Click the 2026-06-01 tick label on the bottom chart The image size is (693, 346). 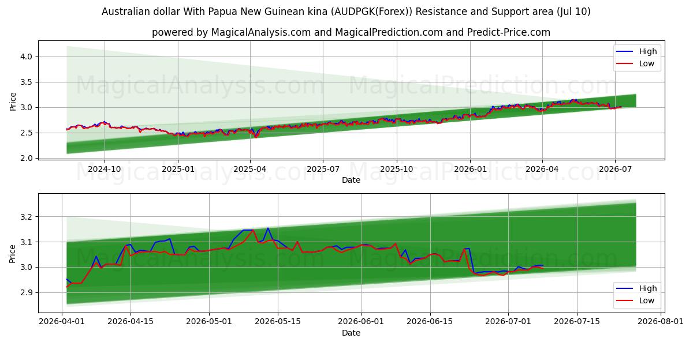362,322
